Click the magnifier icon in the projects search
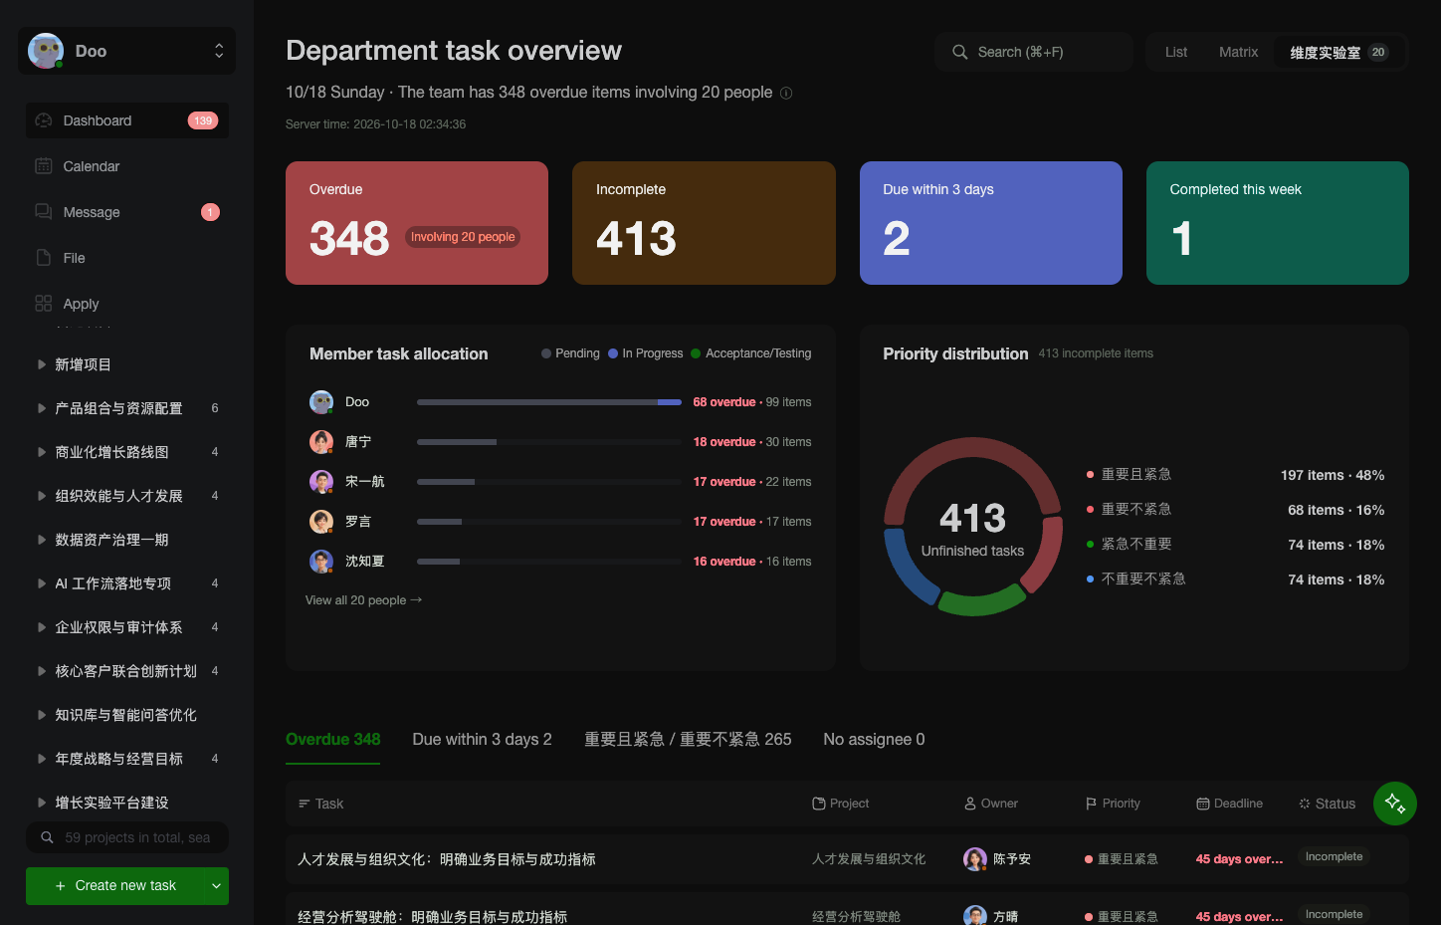This screenshot has height=925, width=1441. tap(47, 837)
